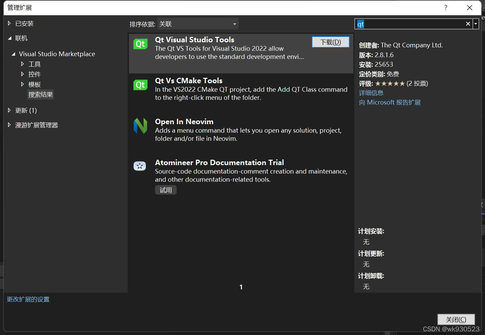Click the CMake QT project description text
This screenshot has height=335, width=485.
click(251, 93)
